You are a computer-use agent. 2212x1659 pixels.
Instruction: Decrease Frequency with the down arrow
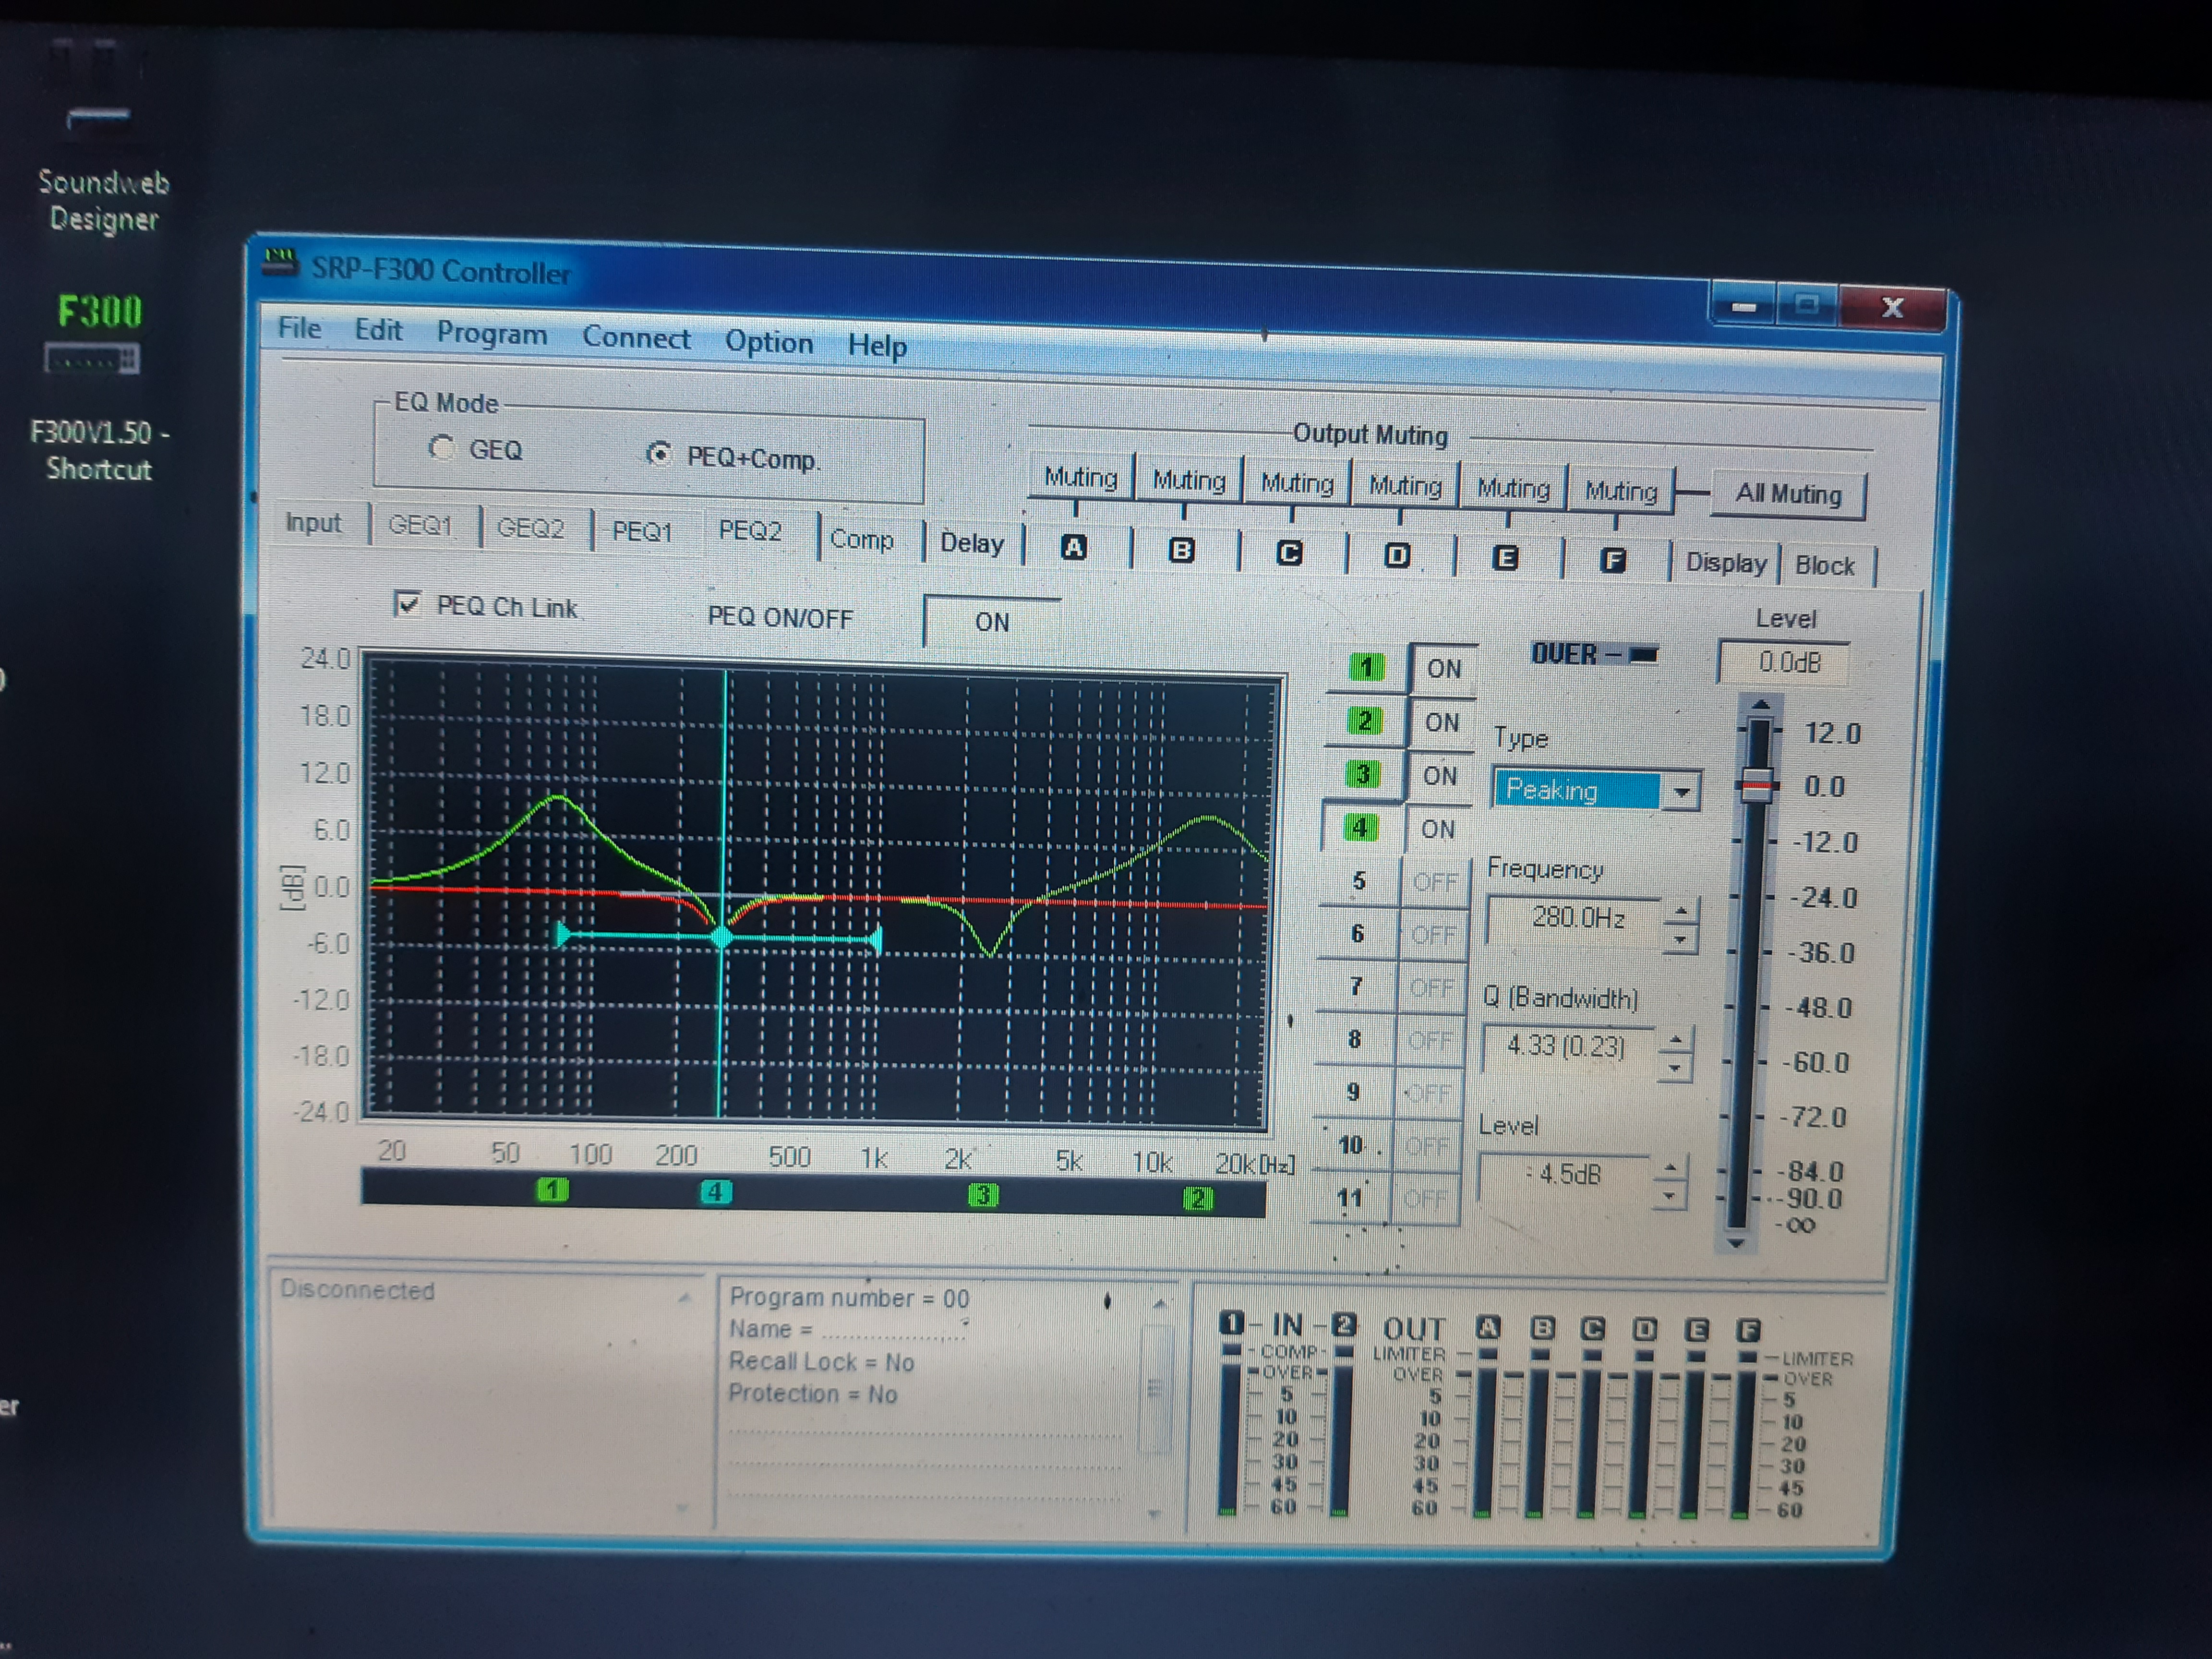pyautogui.click(x=1680, y=939)
